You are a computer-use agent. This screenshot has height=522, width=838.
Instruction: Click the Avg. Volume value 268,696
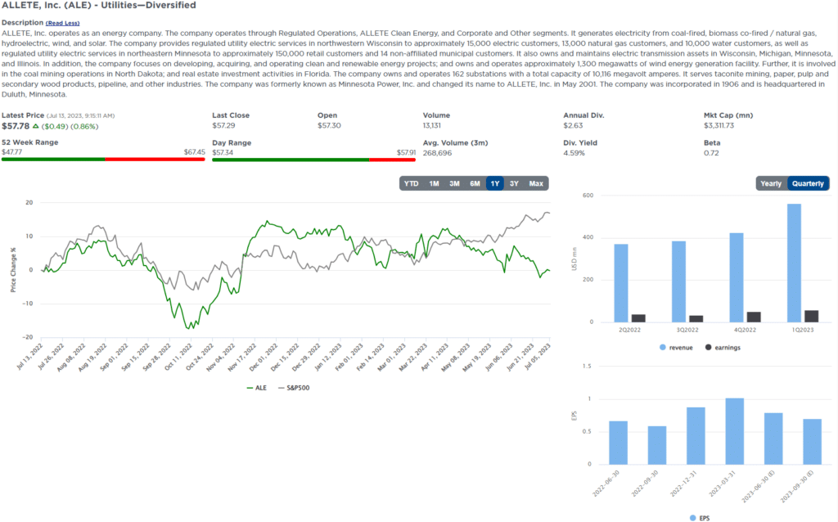437,153
